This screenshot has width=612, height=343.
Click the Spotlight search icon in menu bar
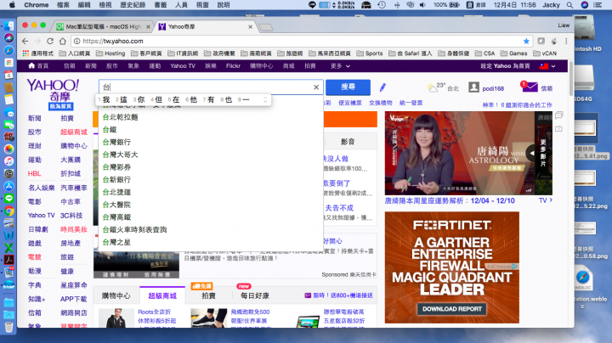569,5
